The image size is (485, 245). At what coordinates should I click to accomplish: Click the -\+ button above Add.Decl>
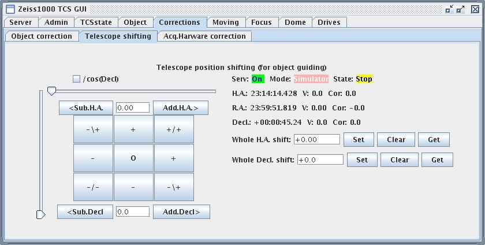(x=174, y=187)
